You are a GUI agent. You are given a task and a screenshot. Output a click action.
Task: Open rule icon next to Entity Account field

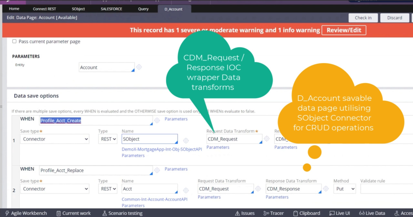click(x=139, y=67)
